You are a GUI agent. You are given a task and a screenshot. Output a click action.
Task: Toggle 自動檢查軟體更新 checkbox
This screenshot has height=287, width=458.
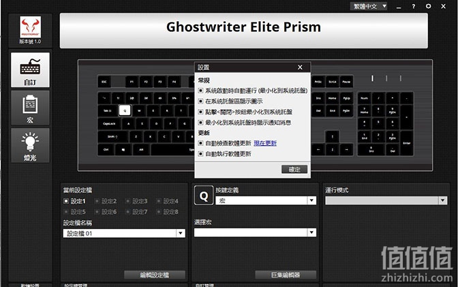[x=200, y=143]
